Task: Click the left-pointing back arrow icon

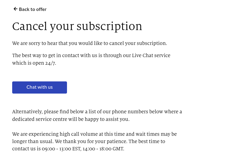Action: pos(15,9)
